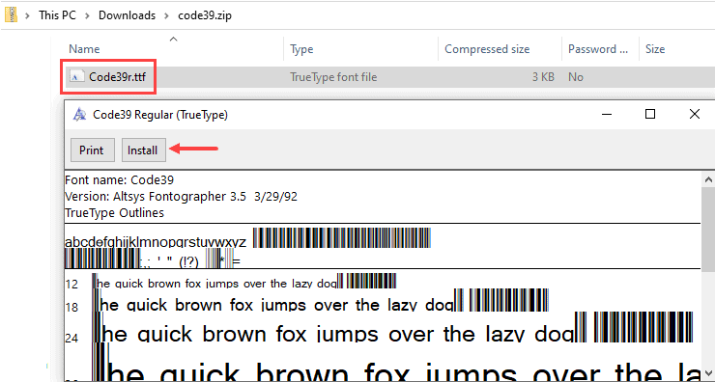Sort files by Type column
This screenshot has height=382, width=715.
point(301,49)
